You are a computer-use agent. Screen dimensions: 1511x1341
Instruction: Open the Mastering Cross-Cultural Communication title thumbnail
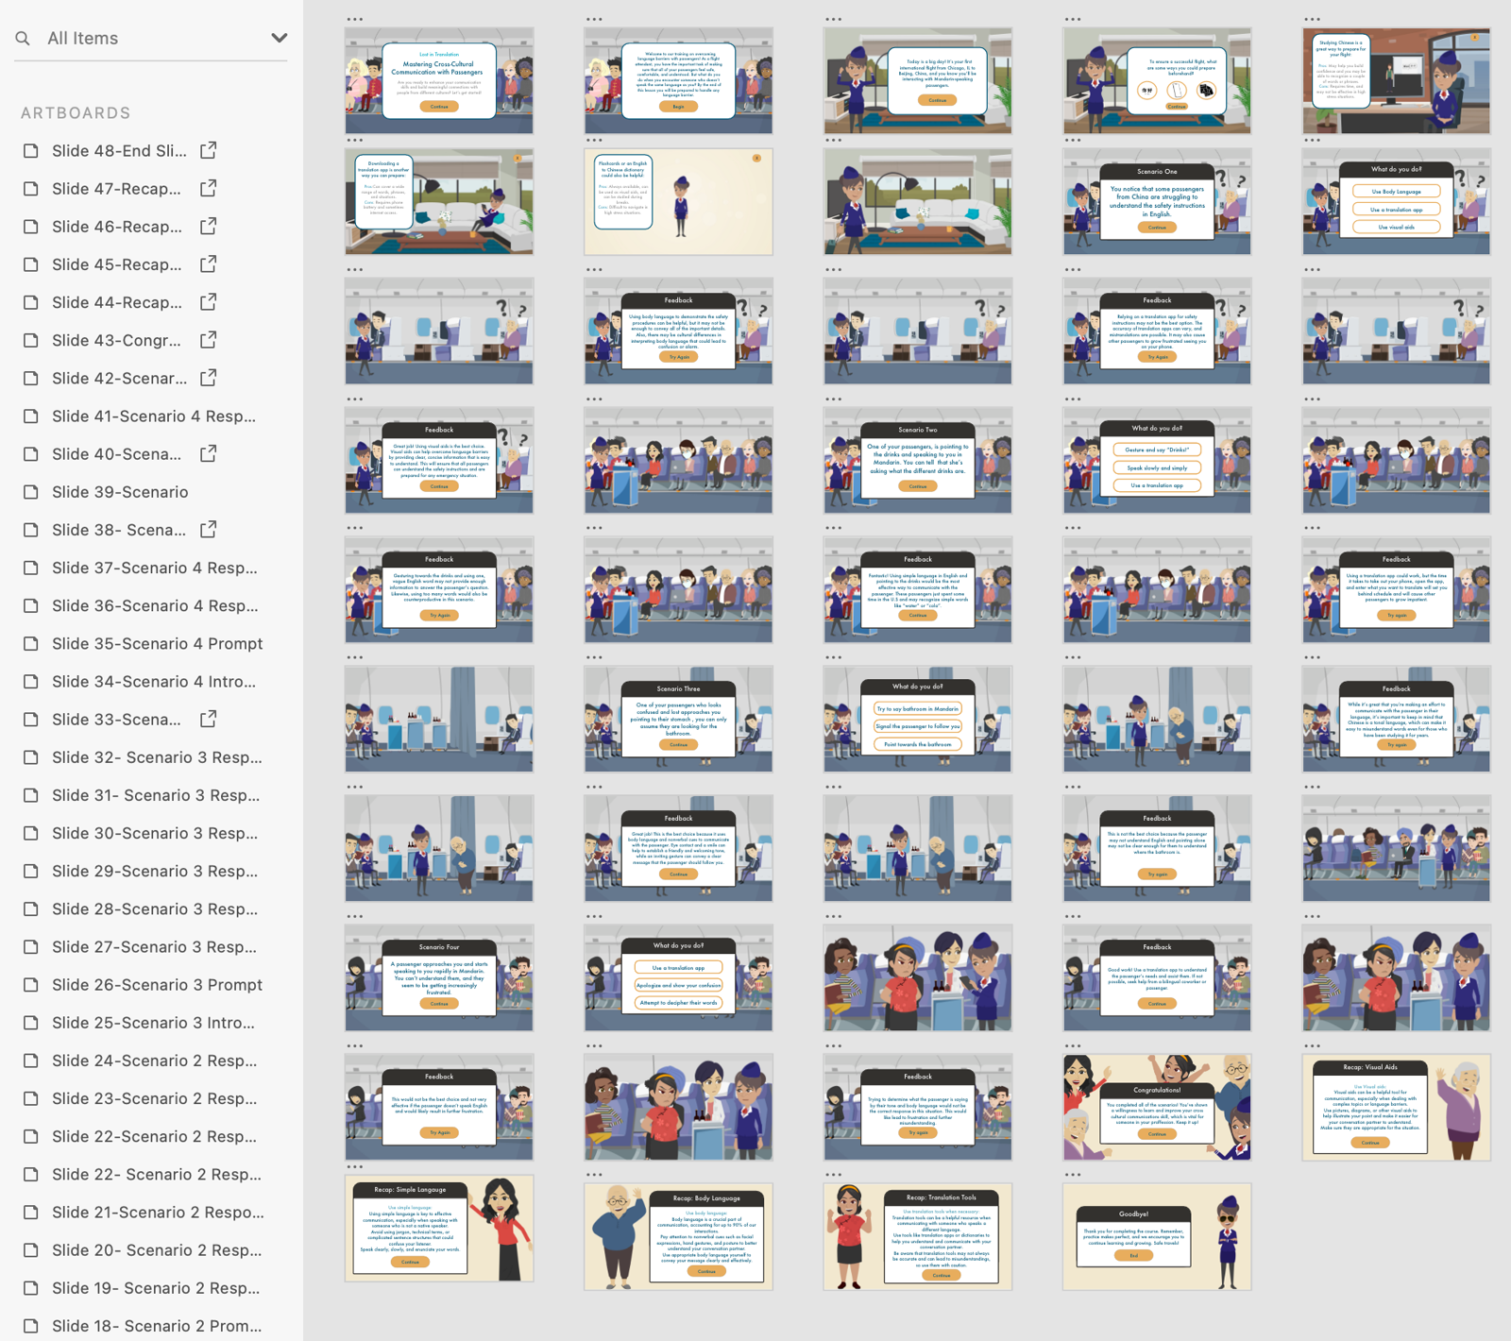click(439, 81)
